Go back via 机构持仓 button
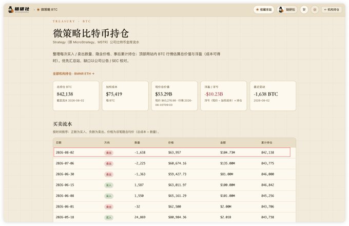 coord(332,10)
